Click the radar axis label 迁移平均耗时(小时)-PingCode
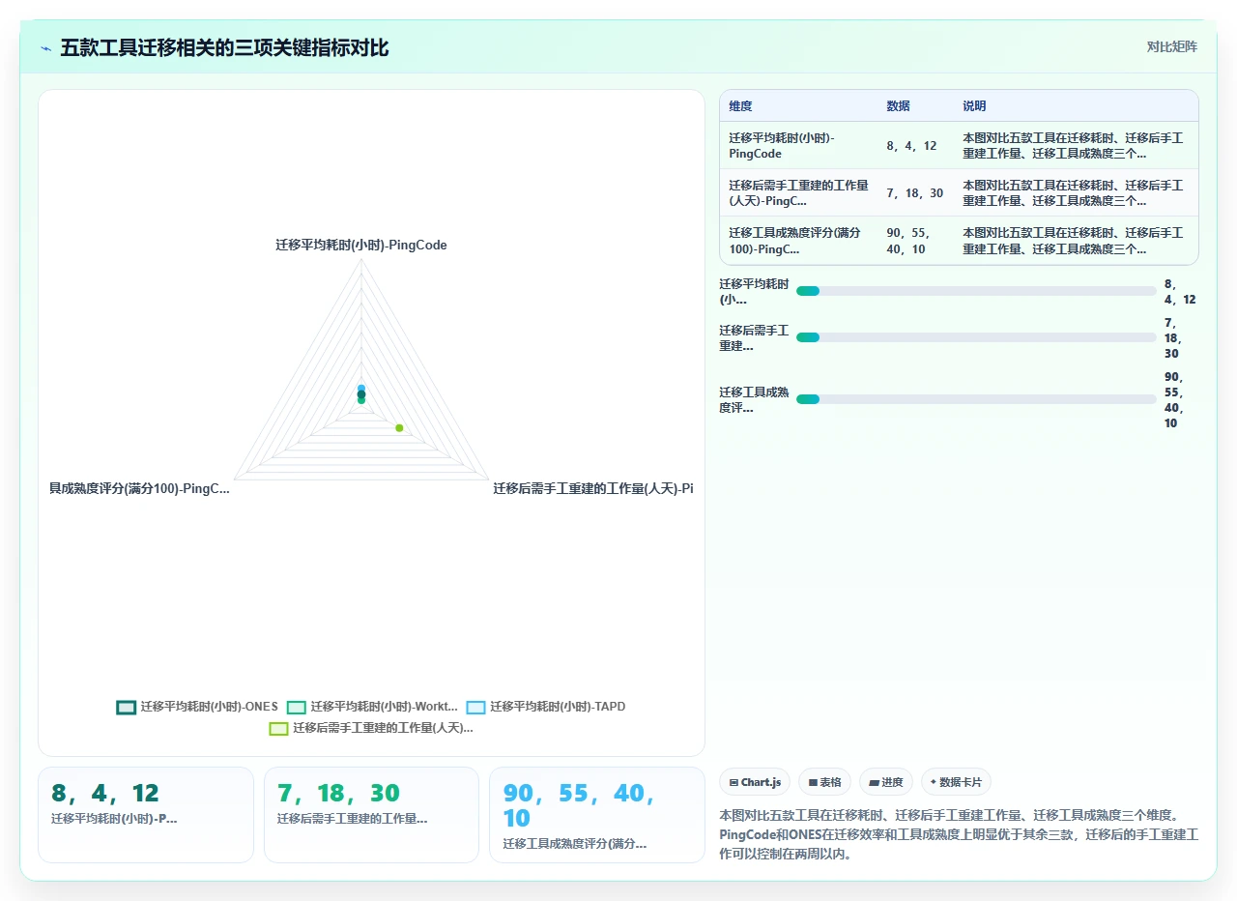The width and height of the screenshot is (1237, 901). (x=361, y=246)
